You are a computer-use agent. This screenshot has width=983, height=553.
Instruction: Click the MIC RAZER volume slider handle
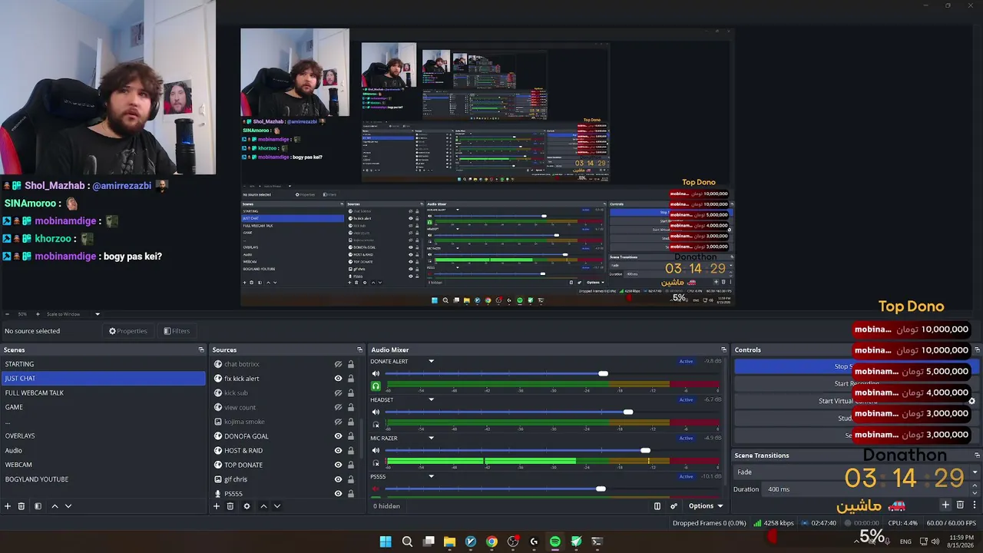click(645, 451)
